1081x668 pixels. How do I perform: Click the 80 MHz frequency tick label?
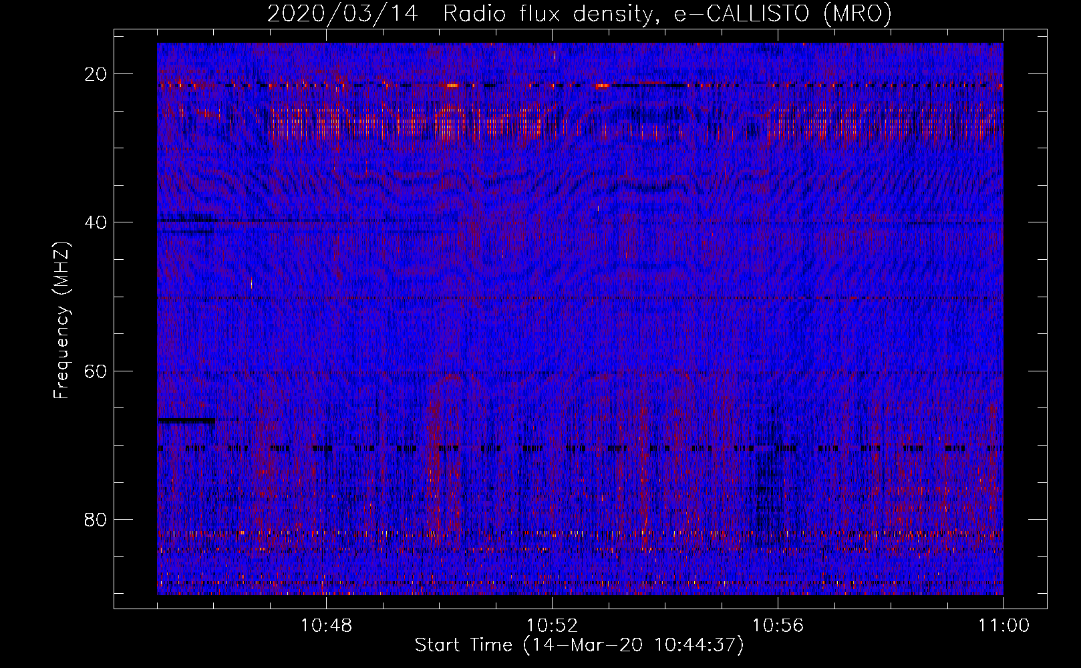click(96, 519)
